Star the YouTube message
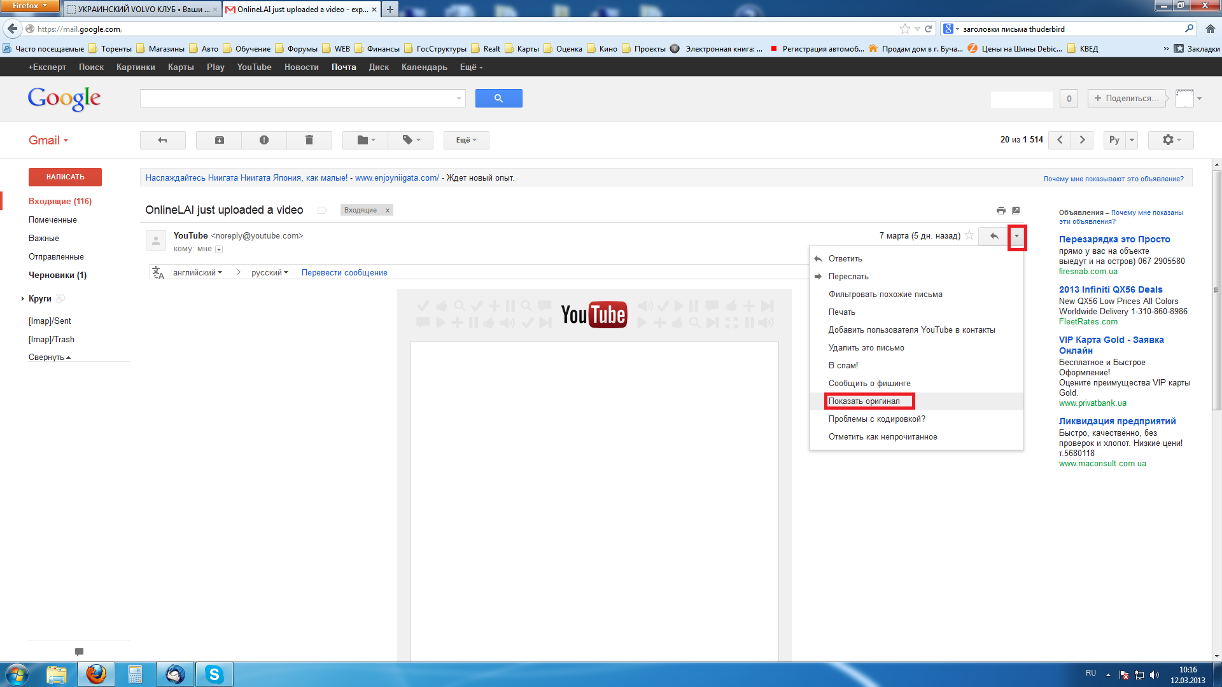 [x=969, y=235]
